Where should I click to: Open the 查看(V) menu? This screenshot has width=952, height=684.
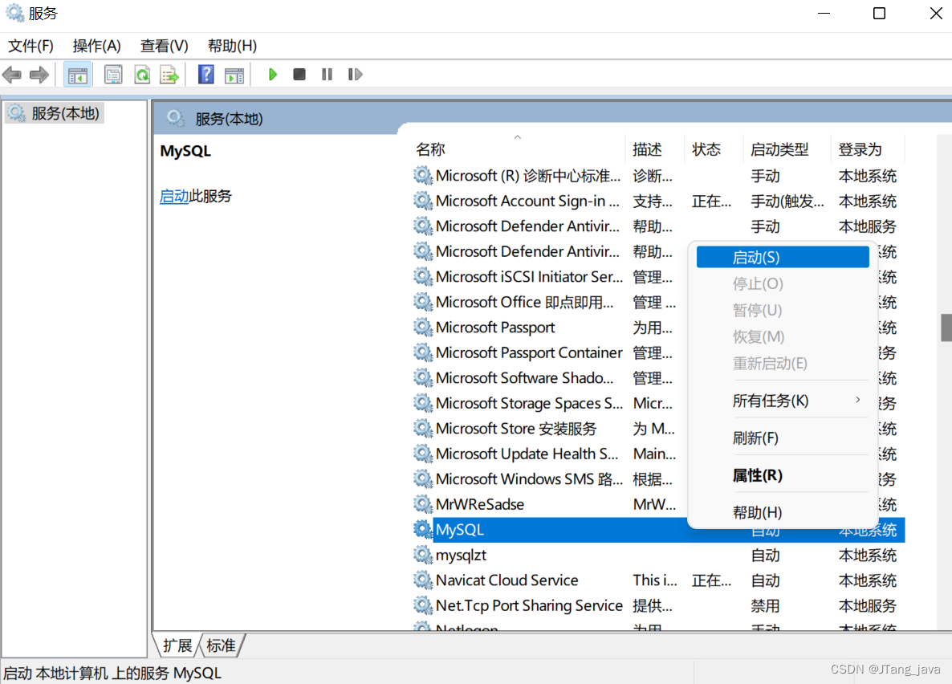[164, 46]
